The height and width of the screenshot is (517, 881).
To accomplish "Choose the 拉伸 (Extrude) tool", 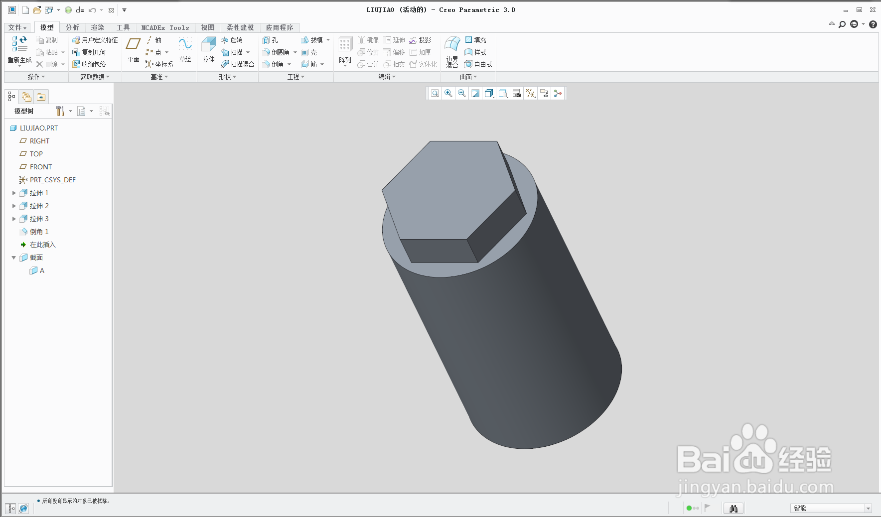I will (x=208, y=50).
